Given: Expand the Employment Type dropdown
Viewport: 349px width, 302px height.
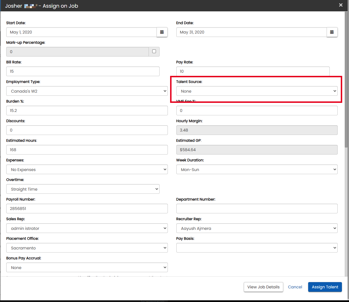Looking at the screenshot, I should click(87, 91).
